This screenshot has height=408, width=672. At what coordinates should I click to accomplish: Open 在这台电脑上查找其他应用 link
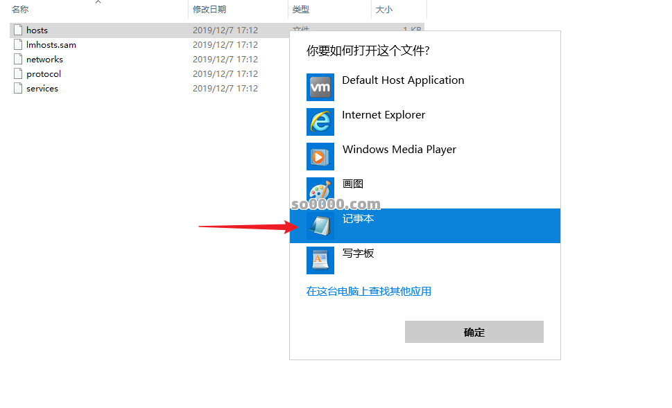(369, 292)
